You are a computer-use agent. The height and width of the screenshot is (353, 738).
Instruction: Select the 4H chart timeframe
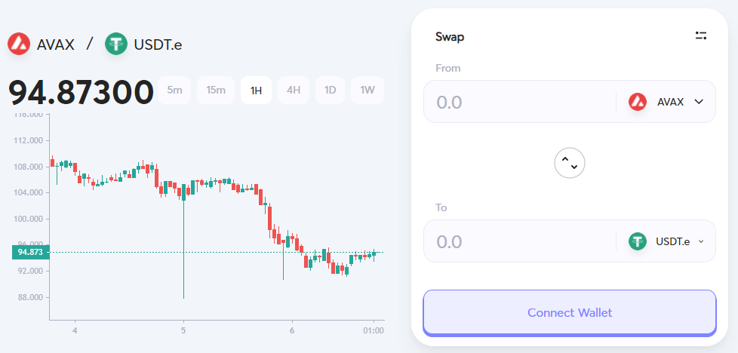point(294,91)
